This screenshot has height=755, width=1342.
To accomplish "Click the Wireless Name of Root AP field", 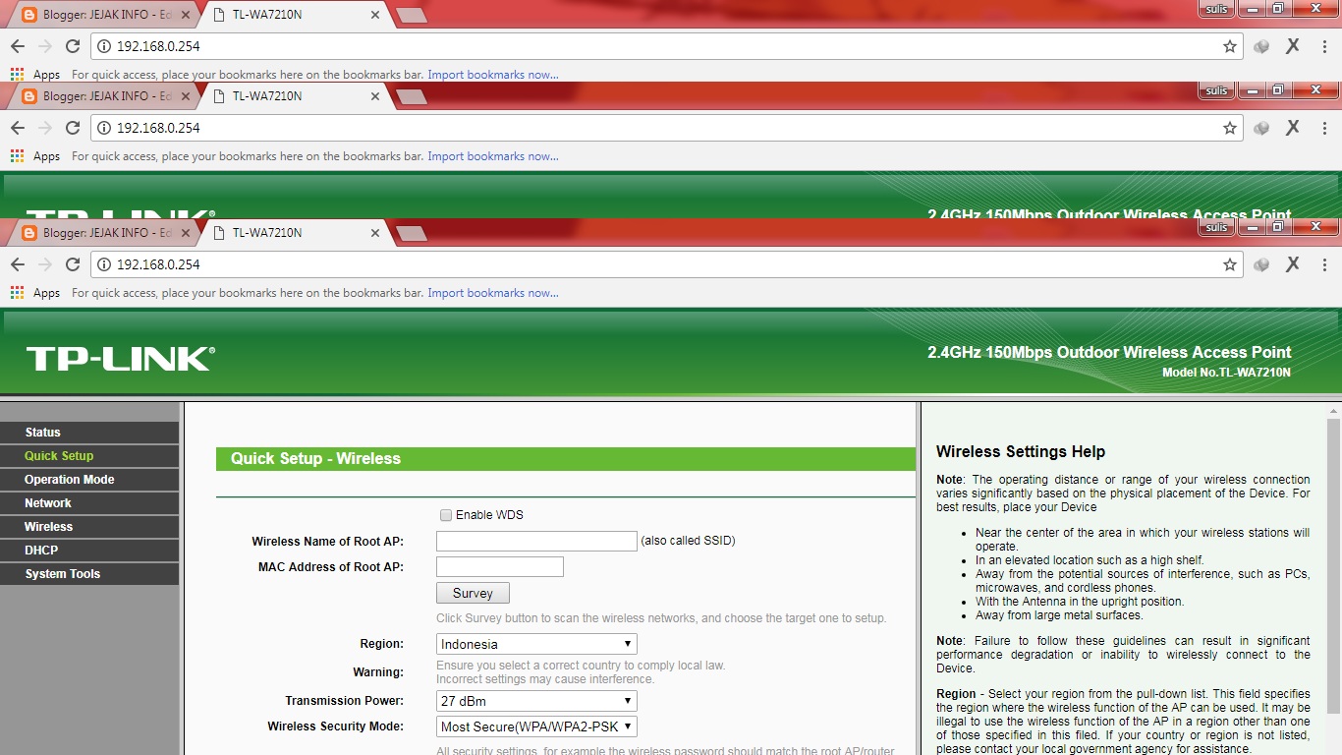I will [x=536, y=541].
